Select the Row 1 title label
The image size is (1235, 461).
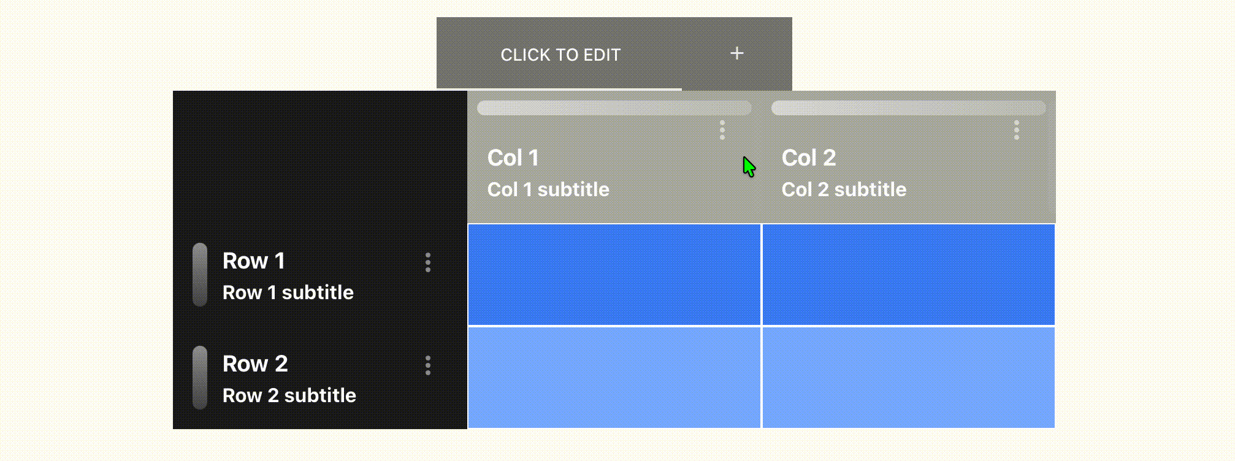click(253, 261)
